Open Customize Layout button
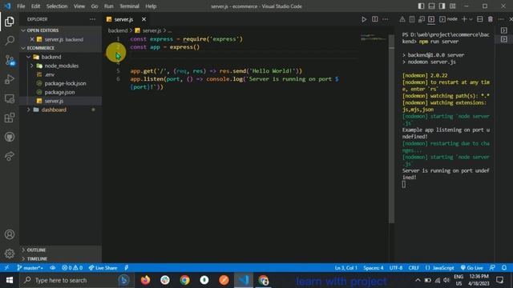Screen dimensions: 513x288 pyautogui.click(x=452, y=6)
